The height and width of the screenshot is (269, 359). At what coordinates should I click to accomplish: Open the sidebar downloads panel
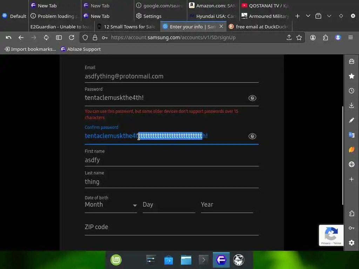tap(352, 105)
